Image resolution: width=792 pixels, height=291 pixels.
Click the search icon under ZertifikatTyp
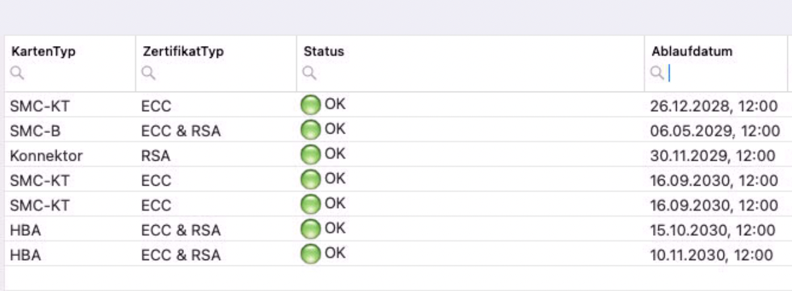click(x=149, y=74)
